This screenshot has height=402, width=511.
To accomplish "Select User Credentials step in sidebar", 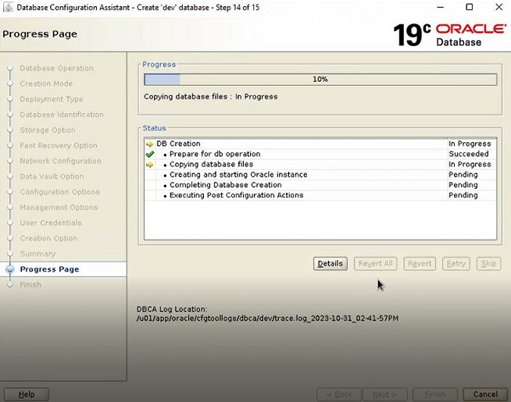I will pos(51,223).
